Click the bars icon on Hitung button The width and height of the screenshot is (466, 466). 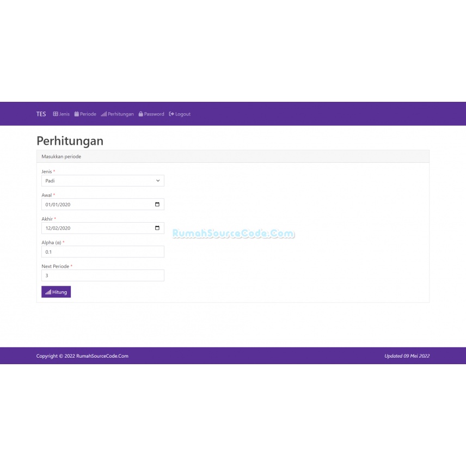(x=48, y=292)
